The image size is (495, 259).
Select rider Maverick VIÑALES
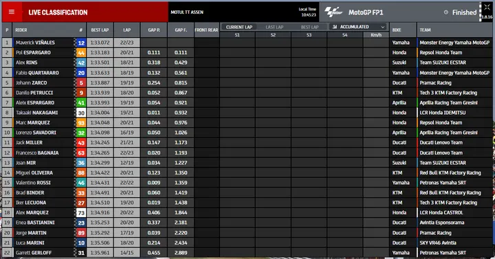coord(35,43)
